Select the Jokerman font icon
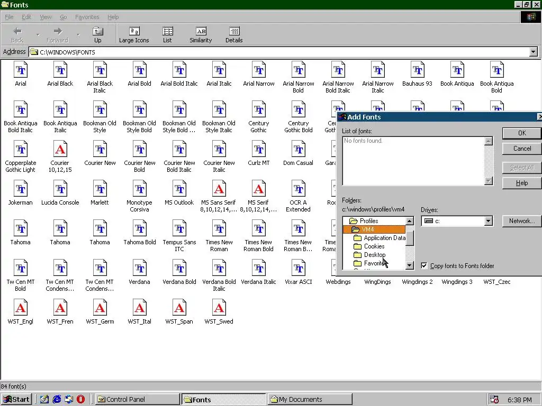Screen dimensions: 542x406 pyautogui.click(x=21, y=189)
